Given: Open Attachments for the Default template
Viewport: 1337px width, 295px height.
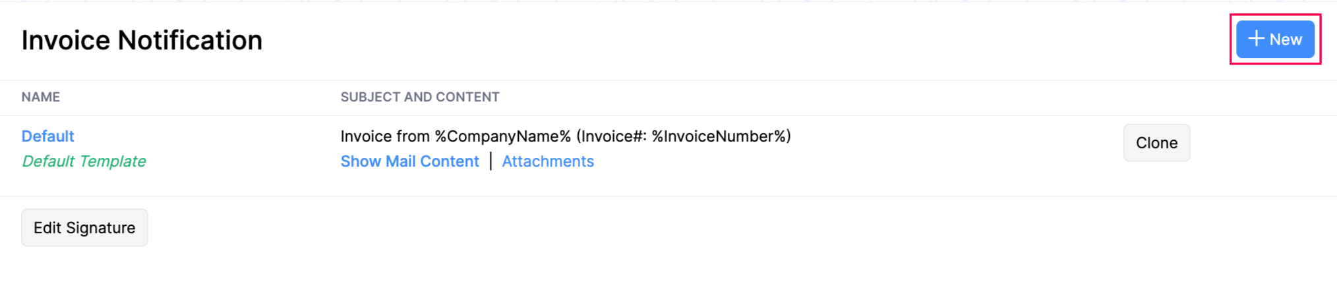Looking at the screenshot, I should [548, 161].
